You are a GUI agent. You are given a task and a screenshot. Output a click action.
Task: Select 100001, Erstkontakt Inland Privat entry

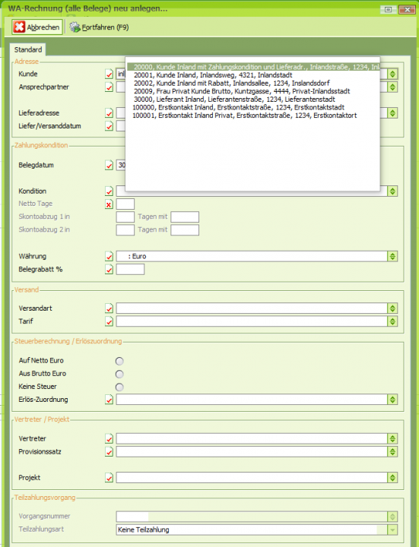tap(244, 115)
